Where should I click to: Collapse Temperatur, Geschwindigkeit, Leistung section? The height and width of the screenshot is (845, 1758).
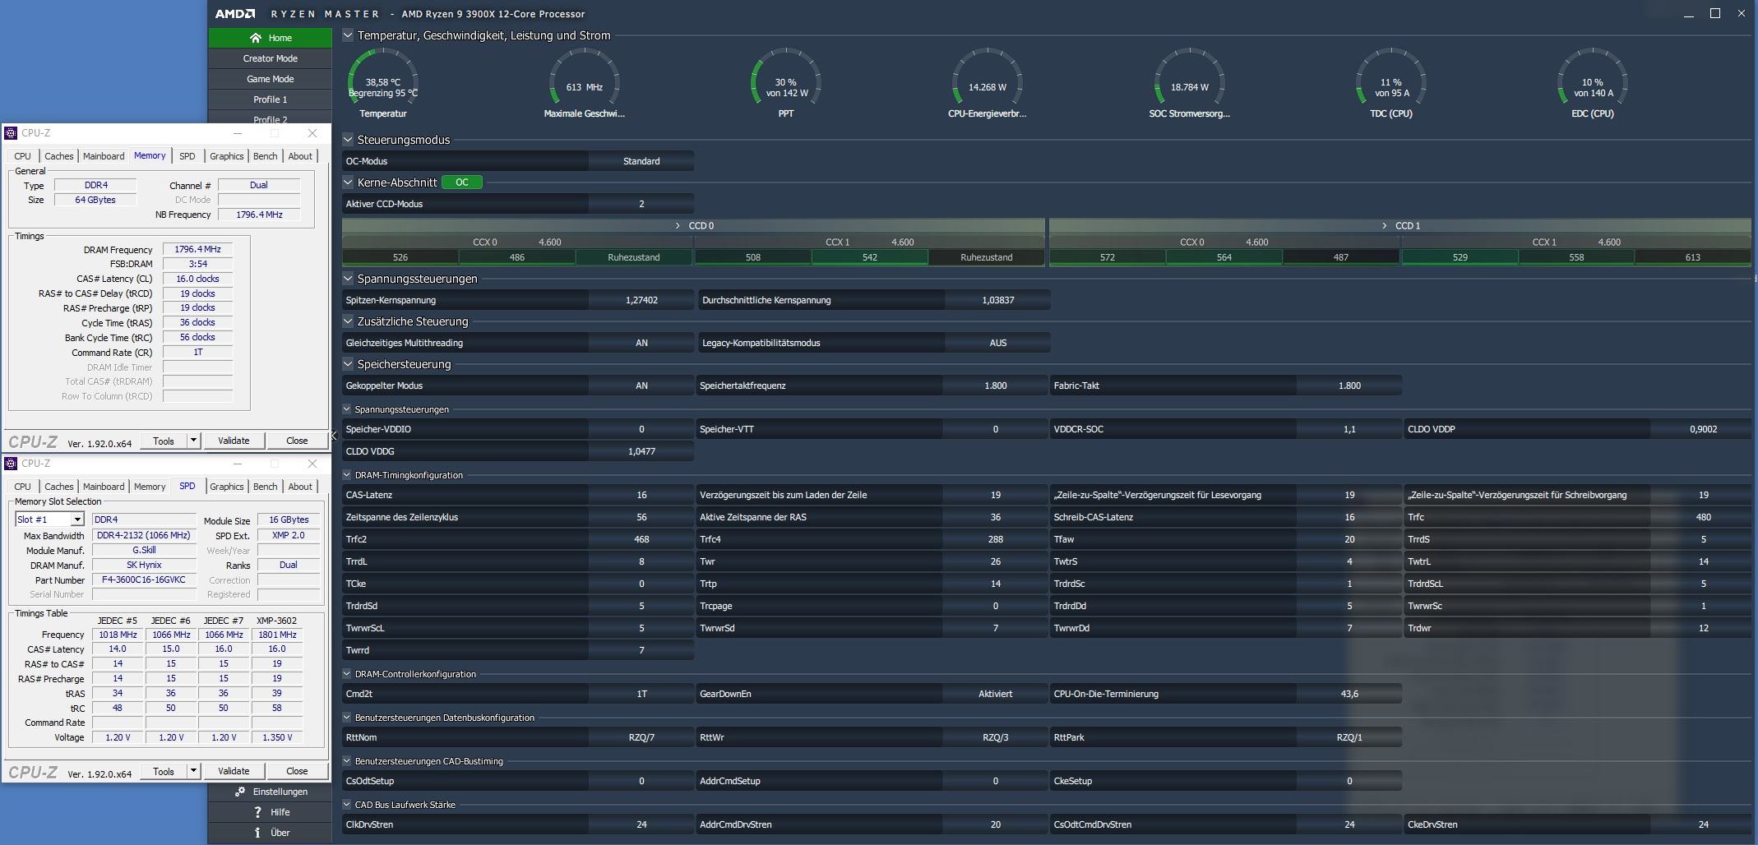pyautogui.click(x=348, y=35)
